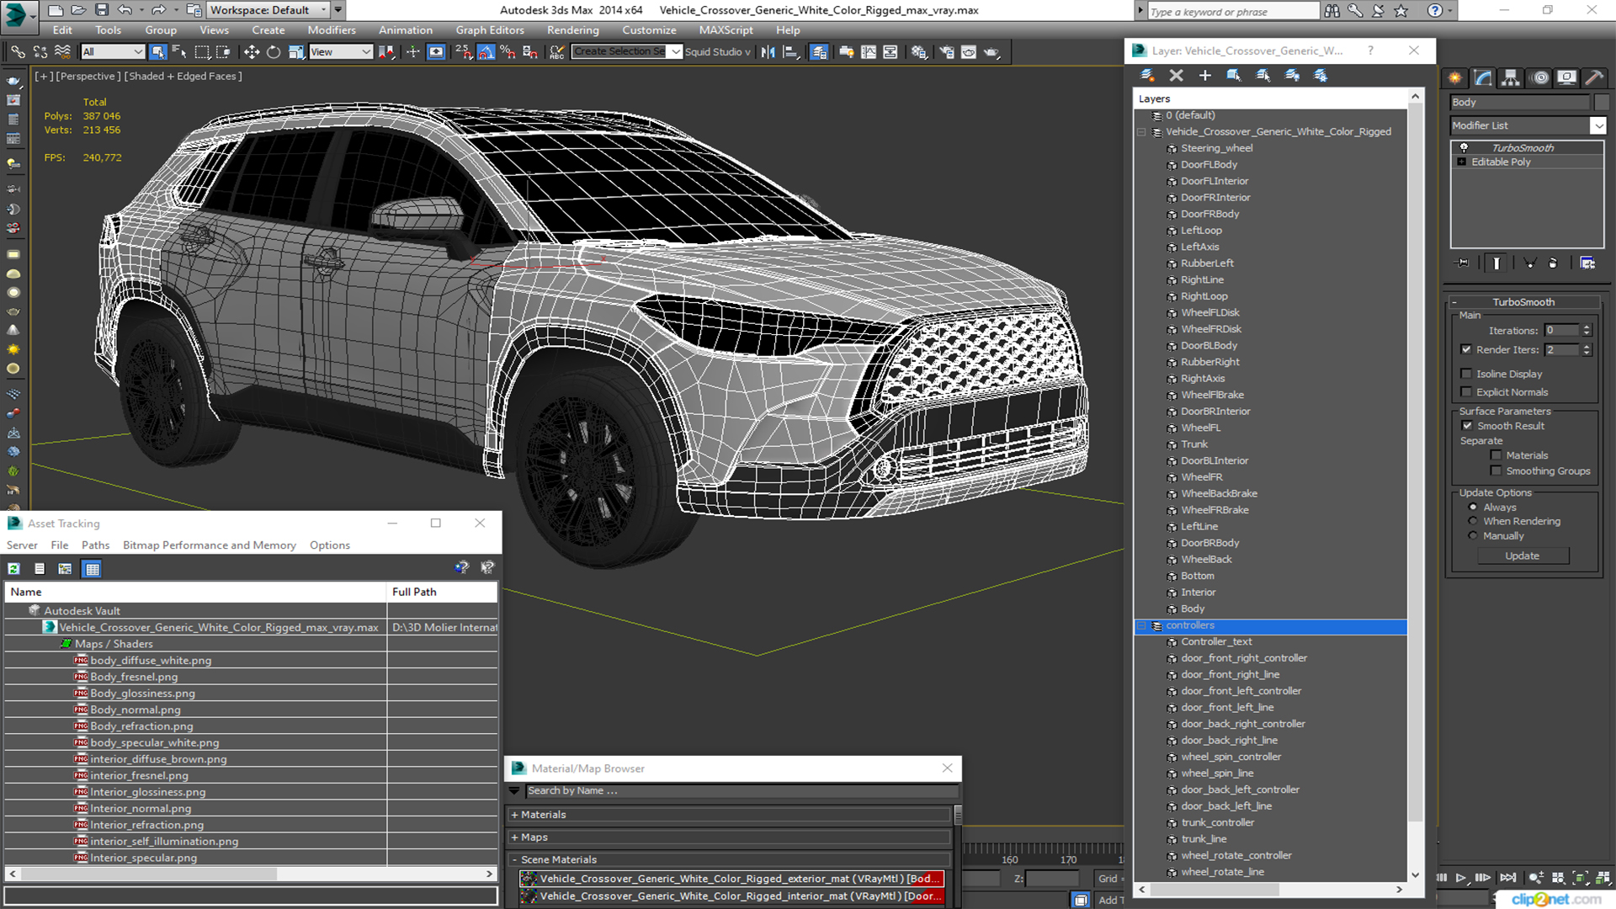Viewport: 1616px width, 909px height.
Task: Collapse Scene Materials section
Action: coord(514,860)
